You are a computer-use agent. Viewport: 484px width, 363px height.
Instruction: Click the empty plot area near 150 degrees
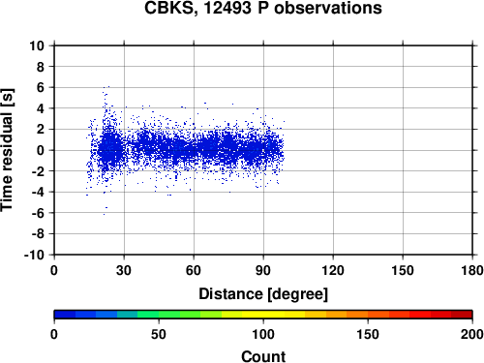(403, 150)
